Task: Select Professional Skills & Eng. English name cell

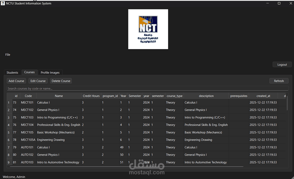Action: coord(58,125)
